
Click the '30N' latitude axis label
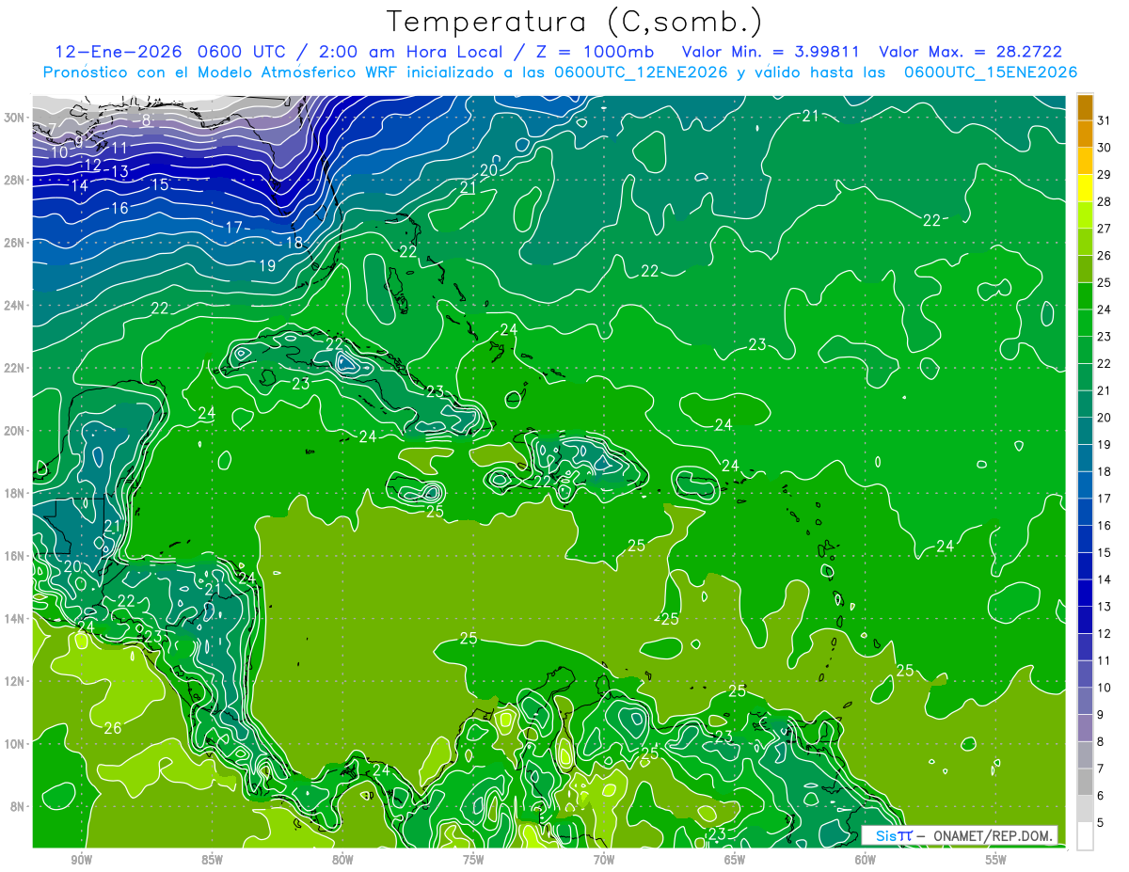(15, 118)
